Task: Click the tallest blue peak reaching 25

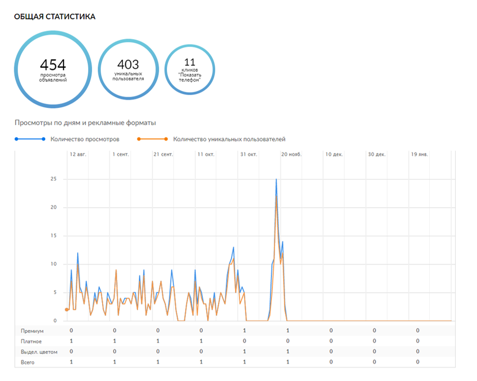Action: click(276, 179)
